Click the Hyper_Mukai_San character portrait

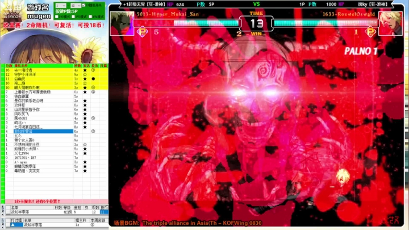pos(122,23)
